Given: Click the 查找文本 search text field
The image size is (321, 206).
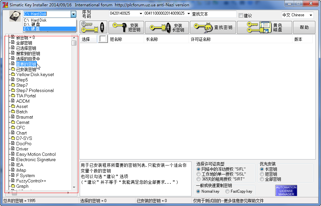Looking at the screenshot, I should coord(214,14).
